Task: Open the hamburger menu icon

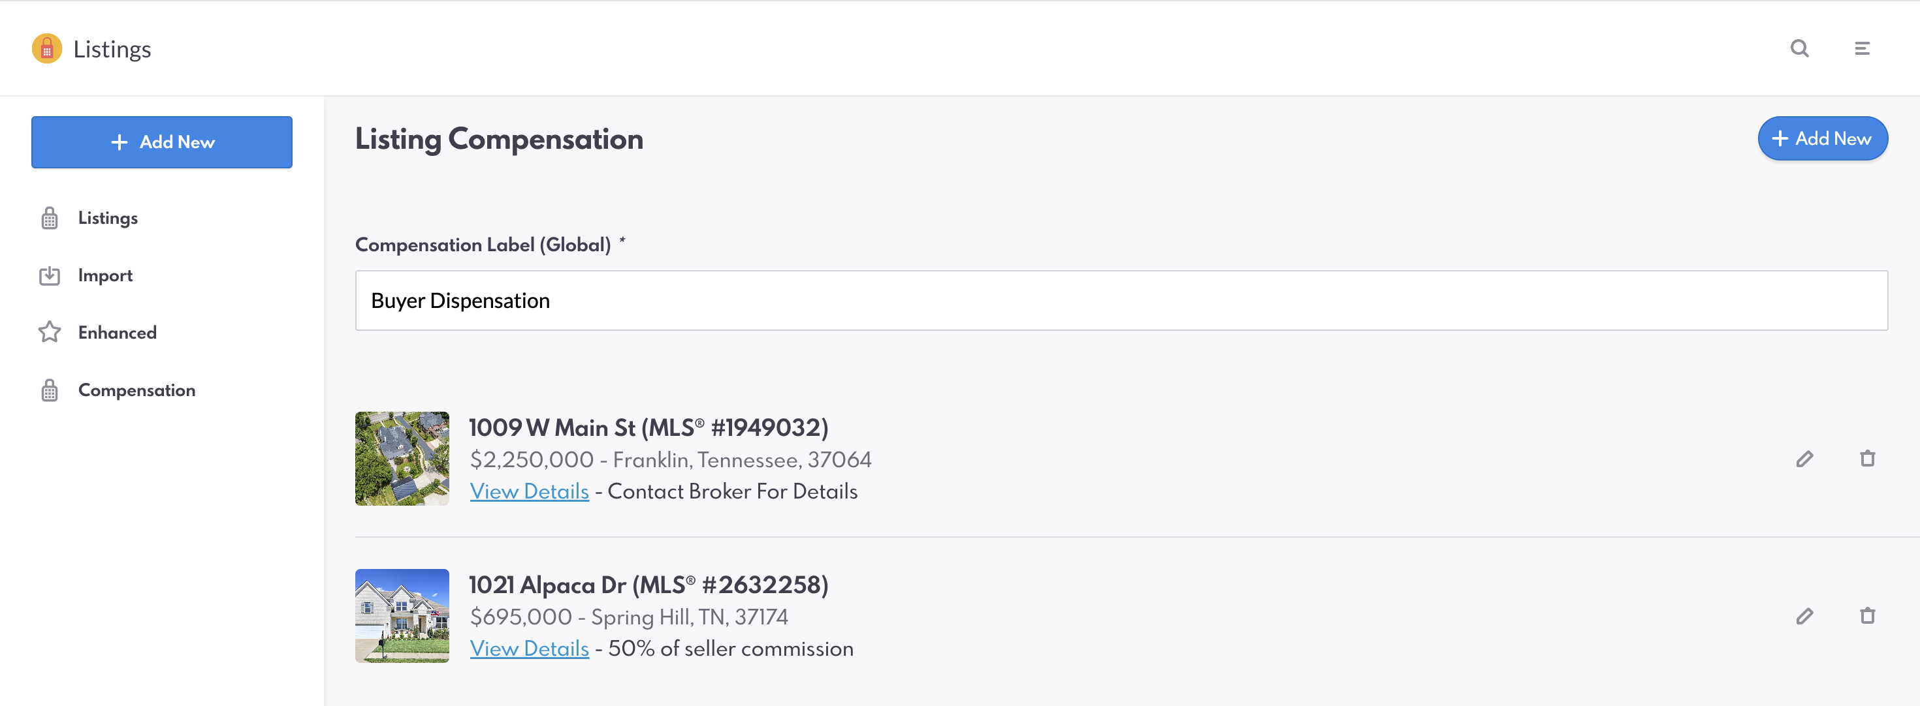Action: [x=1862, y=48]
